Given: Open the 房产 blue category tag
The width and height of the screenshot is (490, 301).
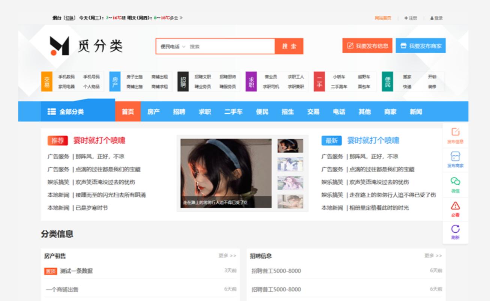Looking at the screenshot, I should coord(115,81).
